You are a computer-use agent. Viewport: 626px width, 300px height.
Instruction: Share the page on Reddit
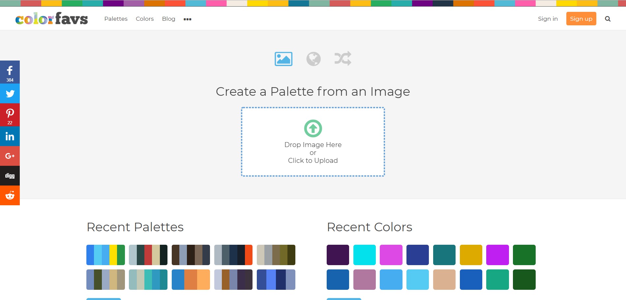[10, 195]
